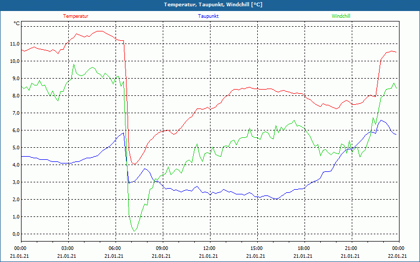Click the green Windchill legend label

[x=341, y=16]
